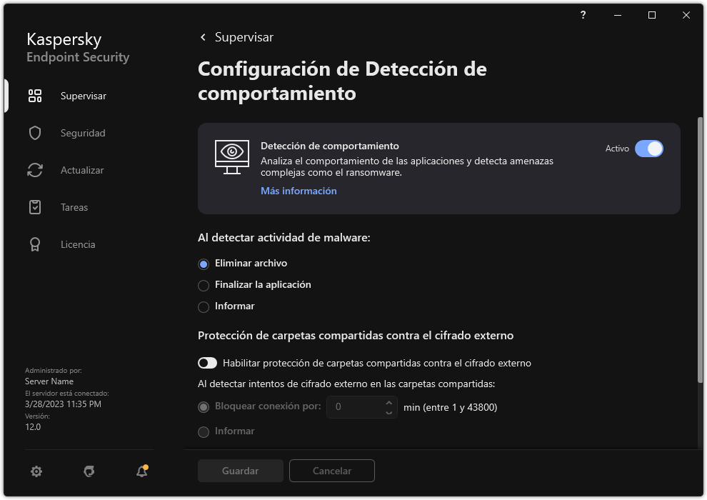The height and width of the screenshot is (500, 707).
Task: Disable the Detección de comportamiento toggle
Action: 649,149
